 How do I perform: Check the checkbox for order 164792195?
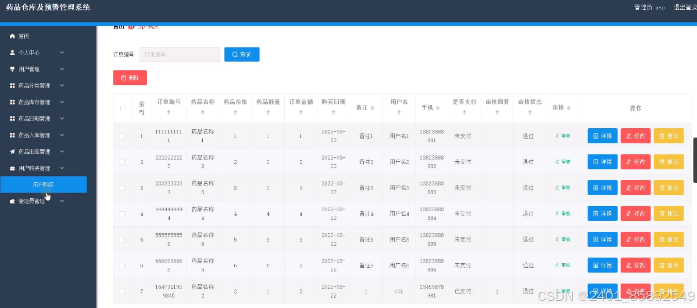(122, 290)
